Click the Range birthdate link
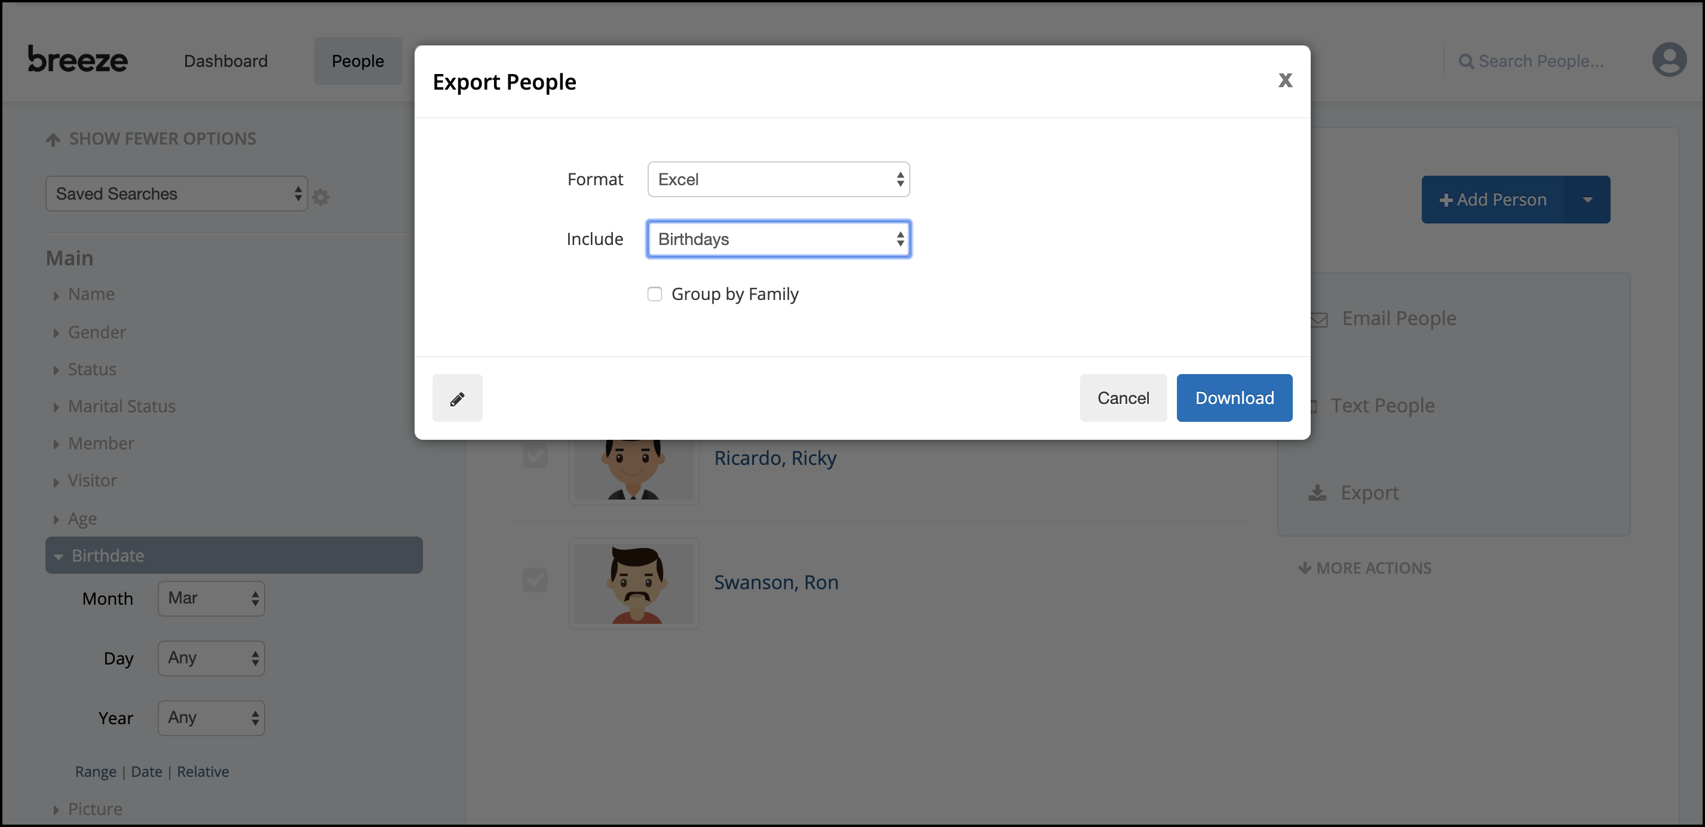Image resolution: width=1705 pixels, height=827 pixels. pos(96,771)
